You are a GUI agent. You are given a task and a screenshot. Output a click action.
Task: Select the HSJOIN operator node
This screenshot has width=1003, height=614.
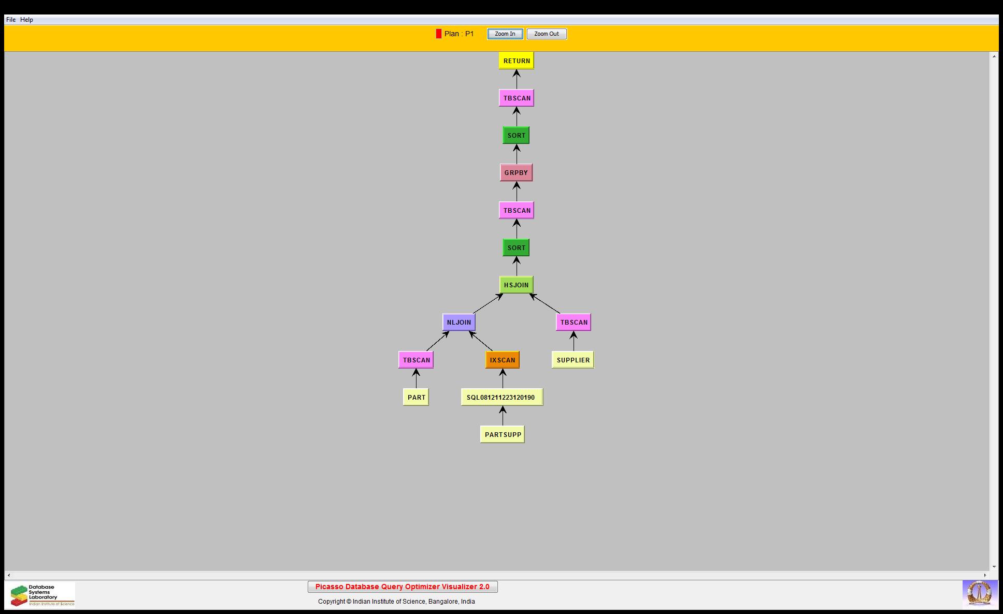pyautogui.click(x=516, y=285)
